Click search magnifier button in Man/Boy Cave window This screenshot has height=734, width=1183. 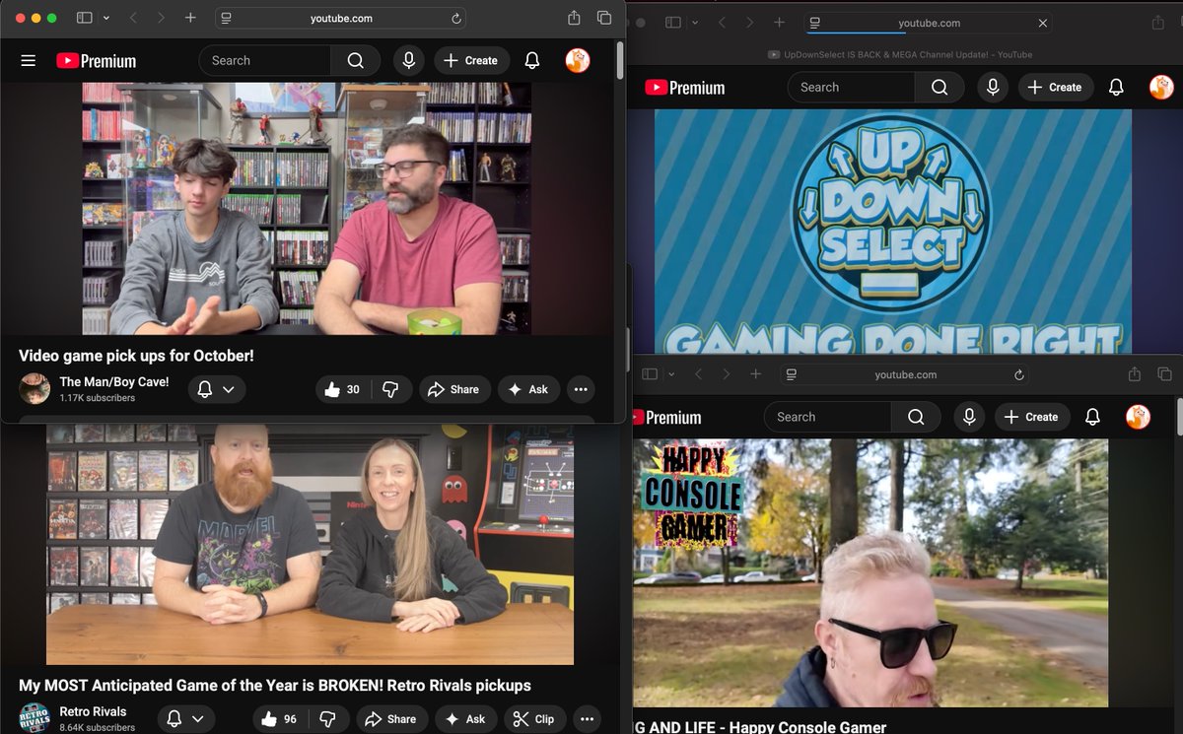click(x=356, y=61)
